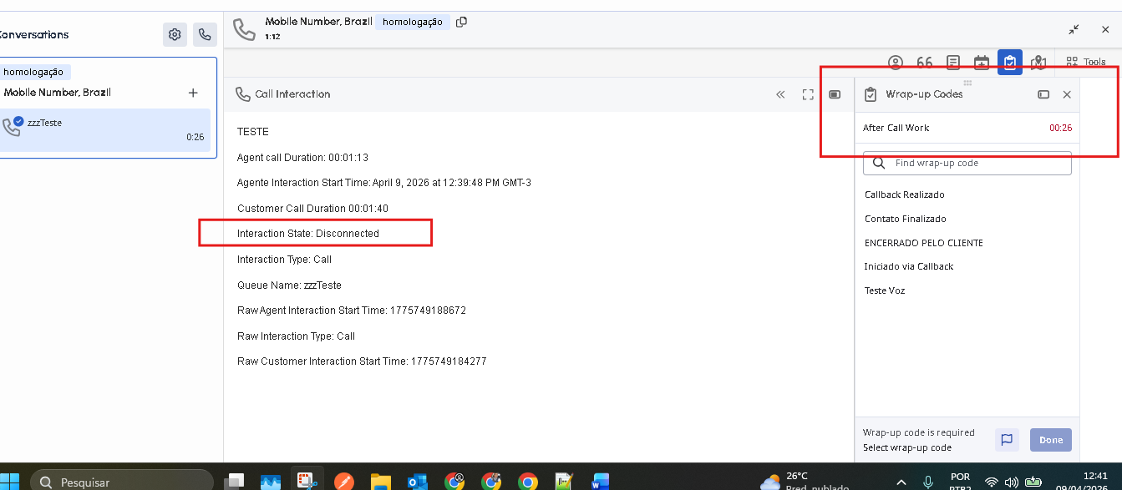The image size is (1122, 490).
Task: Collapse the interaction window with arrows icon
Action: pos(1074,29)
